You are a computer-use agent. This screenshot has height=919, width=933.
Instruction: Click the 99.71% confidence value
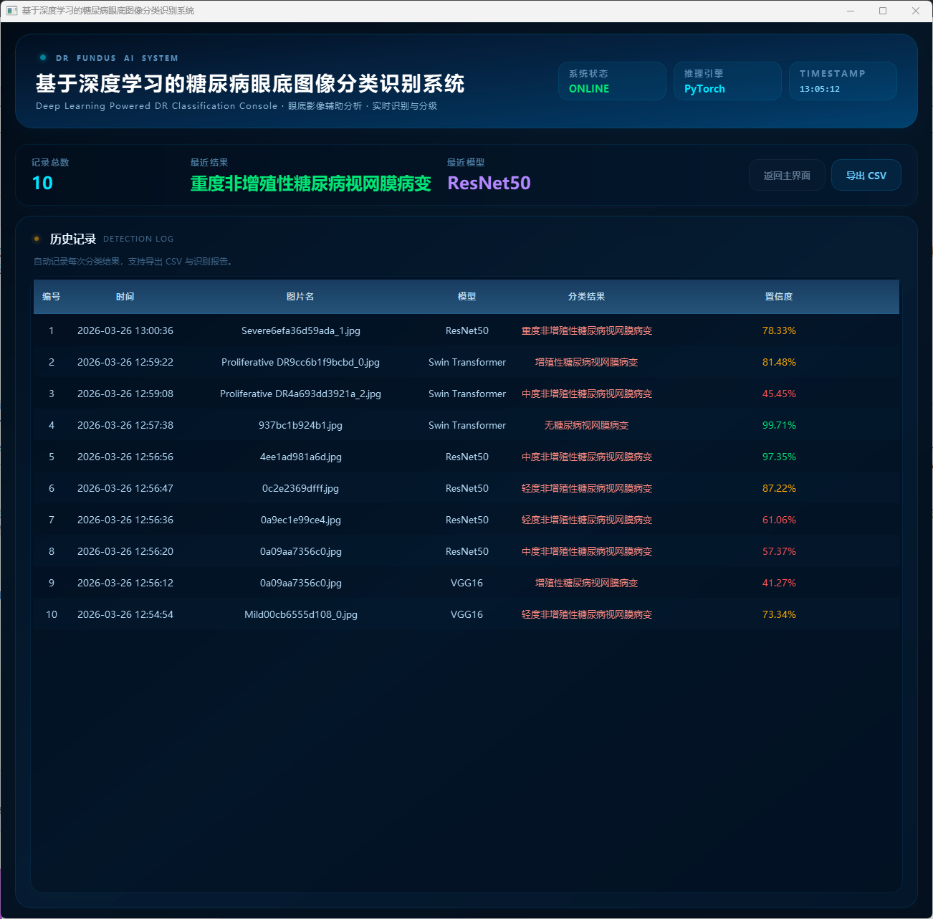click(x=779, y=425)
